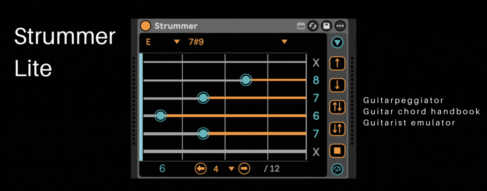The height and width of the screenshot is (191, 487).
Task: Open the three-dots options menu
Action: 340,26
